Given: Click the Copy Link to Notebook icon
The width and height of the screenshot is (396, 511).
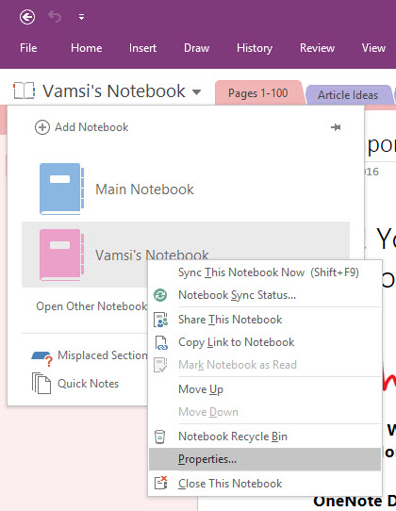Looking at the screenshot, I should click(160, 342).
